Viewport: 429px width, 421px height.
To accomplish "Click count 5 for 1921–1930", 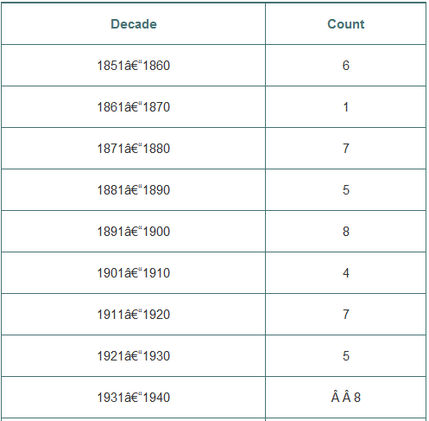I will (x=345, y=356).
